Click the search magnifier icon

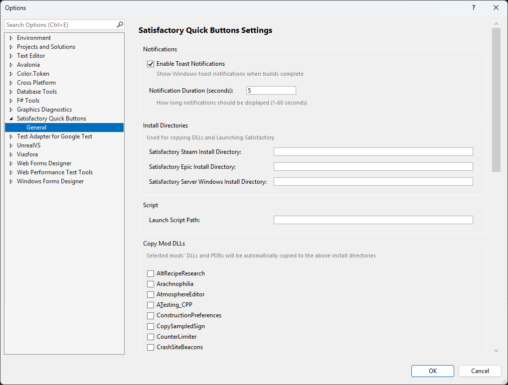point(120,24)
